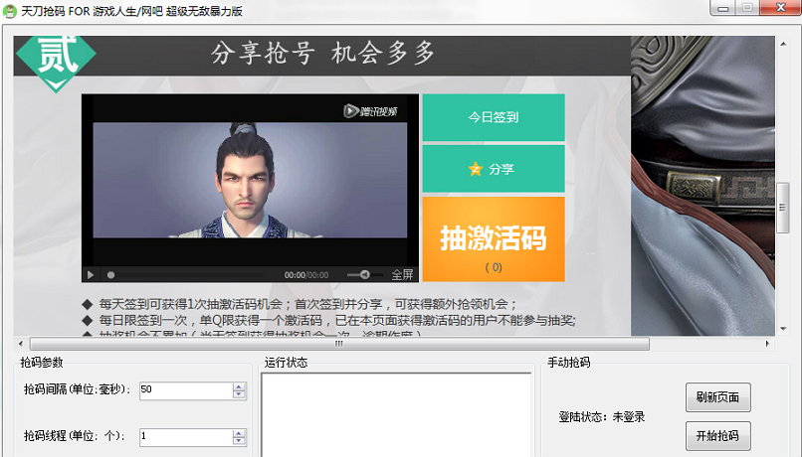Viewport: 802px width, 457px height.
Task: Click the orange 抽激活码 draw button
Action: (494, 239)
